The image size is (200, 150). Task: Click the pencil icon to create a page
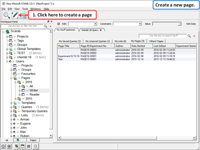pos(15,15)
